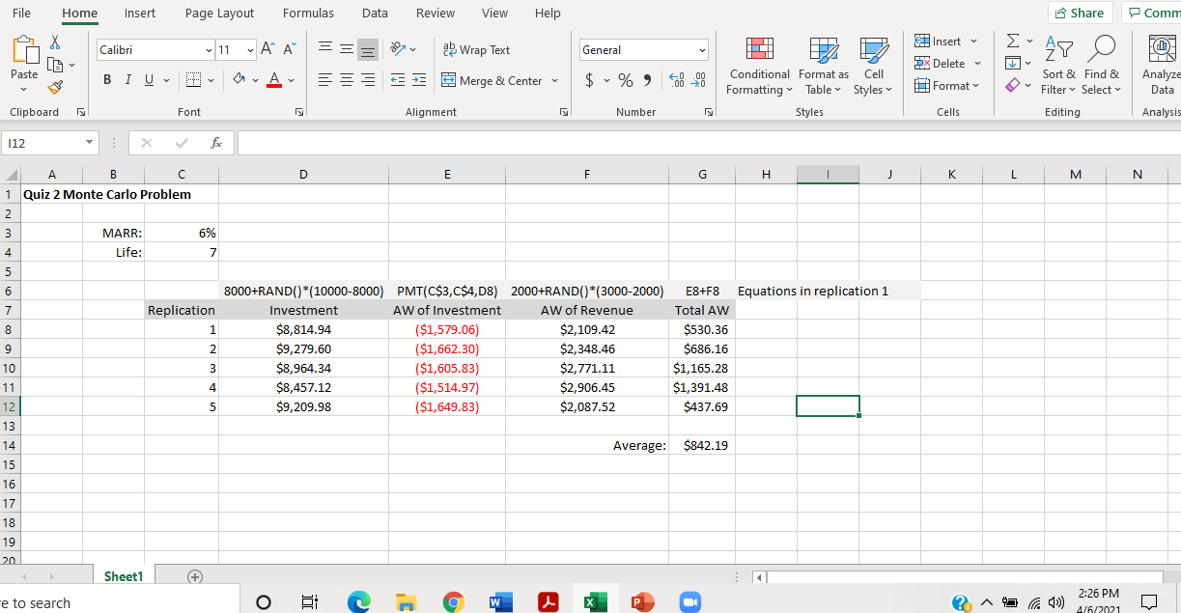Click Decrease Decimal icon
Viewport: 1181px width, 613px height.
(700, 81)
